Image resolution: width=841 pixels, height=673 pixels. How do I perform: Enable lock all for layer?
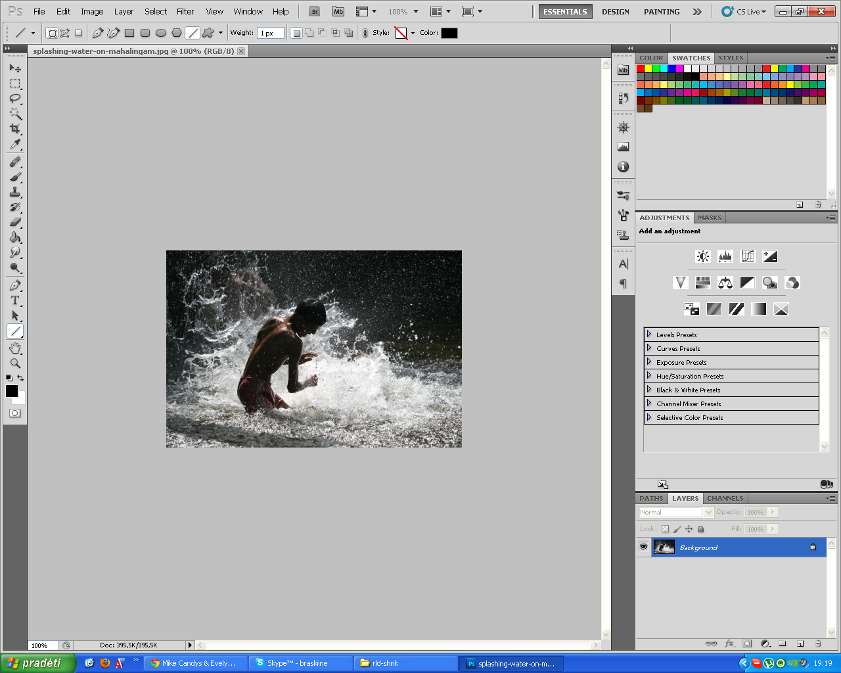click(700, 529)
